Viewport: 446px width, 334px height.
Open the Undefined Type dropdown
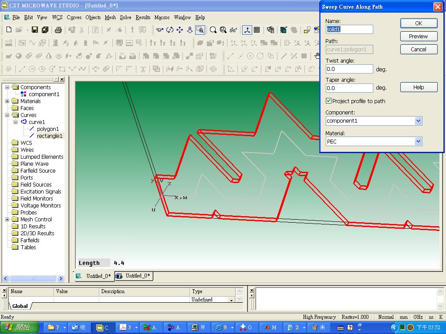pyautogui.click(x=231, y=300)
